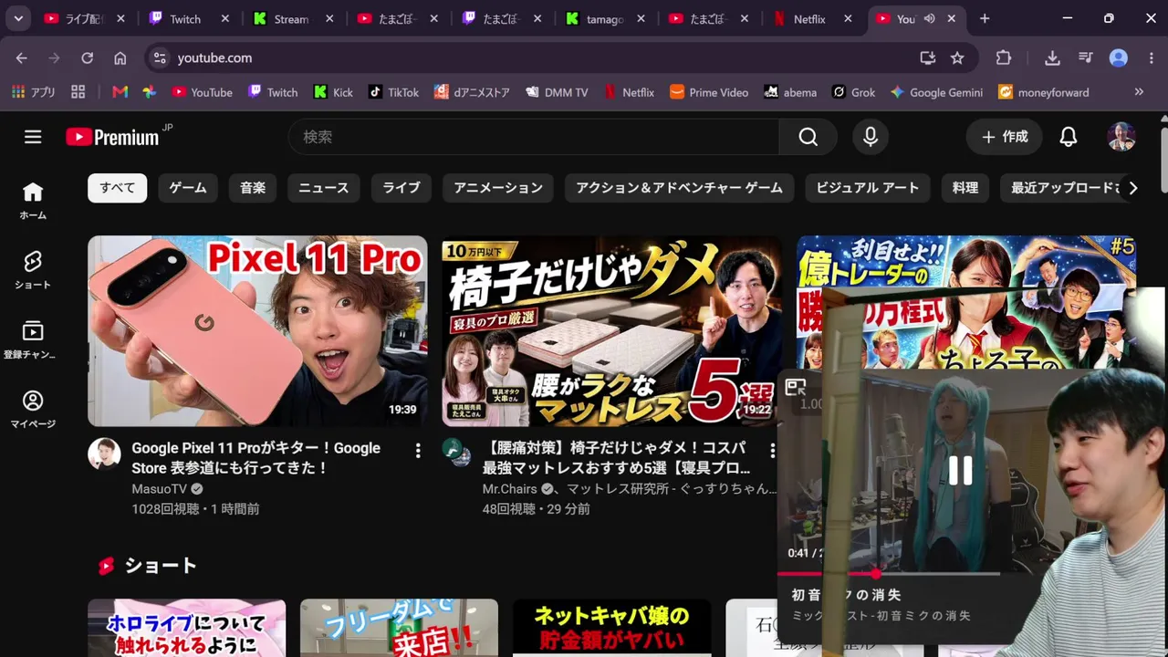Open the browser downloads

(1052, 57)
